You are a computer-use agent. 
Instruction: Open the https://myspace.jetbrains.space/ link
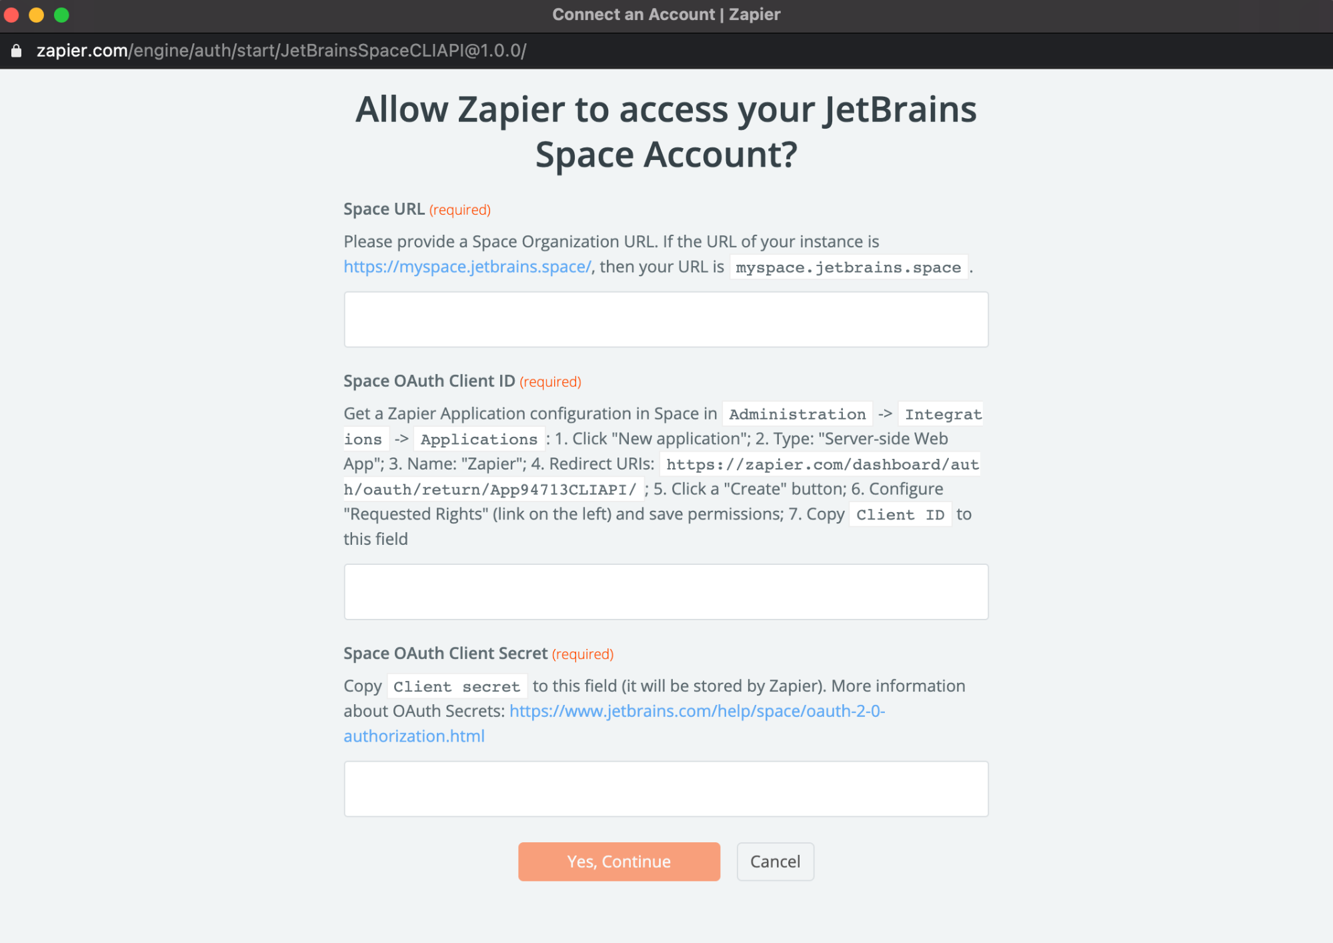[x=467, y=267]
